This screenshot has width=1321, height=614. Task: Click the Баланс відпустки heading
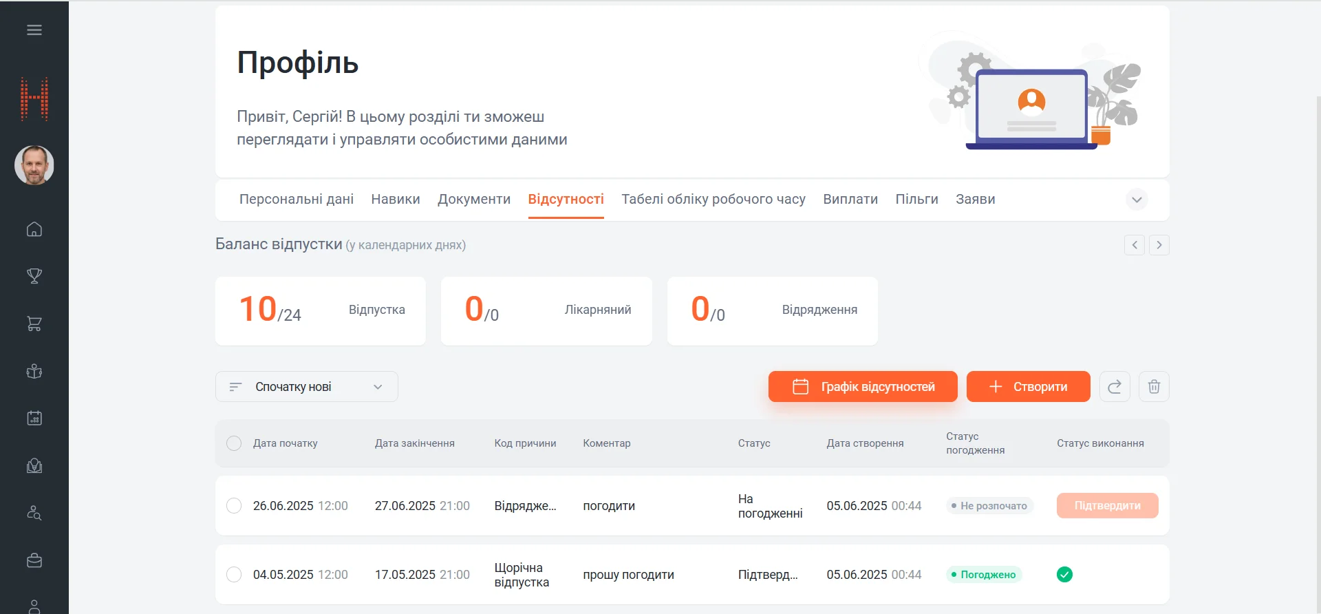point(279,244)
